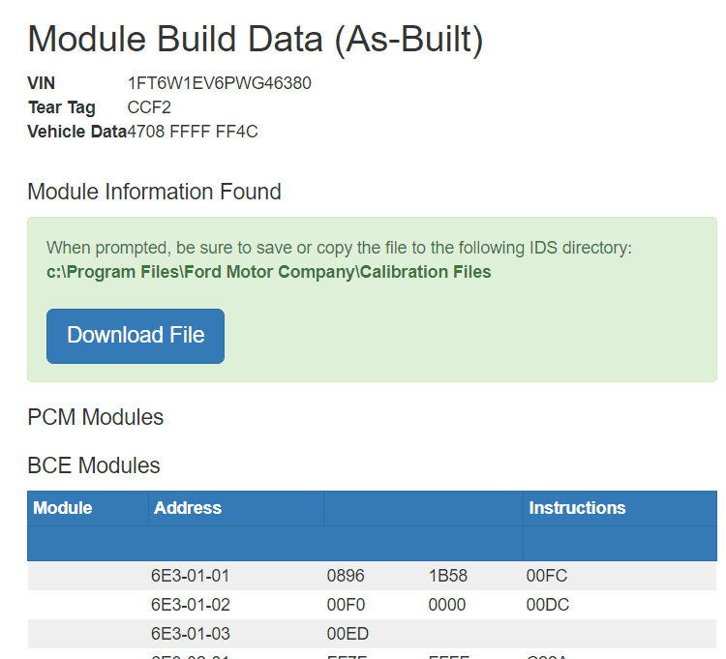Click the Module Information Found heading

click(154, 192)
